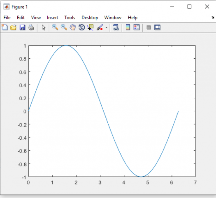The height and width of the screenshot is (198, 216).
Task: Print the figure with the printer icon
Action: (x=31, y=28)
